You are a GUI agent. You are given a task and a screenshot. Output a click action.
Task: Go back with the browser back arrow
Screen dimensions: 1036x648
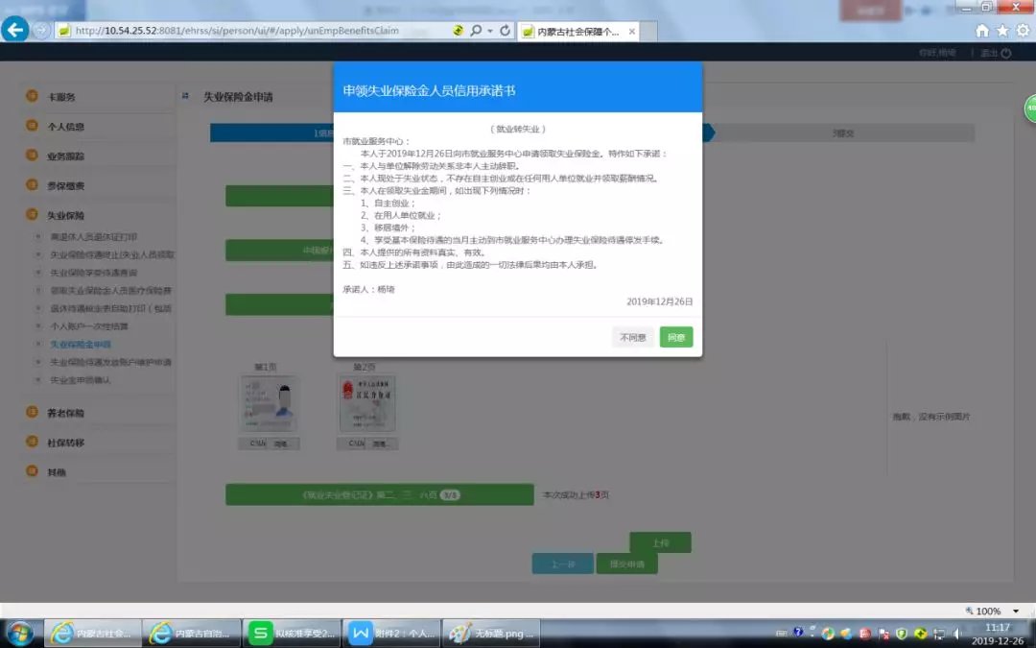pos(14,30)
